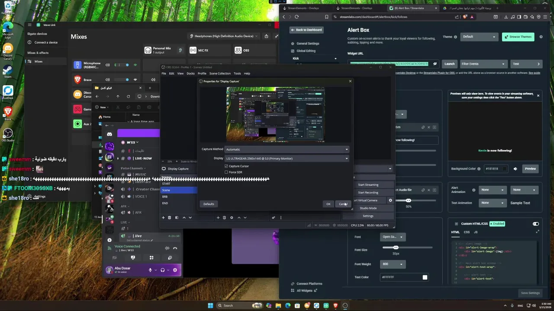554x311 pixels.
Task: Click Start Recording in OBS
Action: click(x=368, y=193)
